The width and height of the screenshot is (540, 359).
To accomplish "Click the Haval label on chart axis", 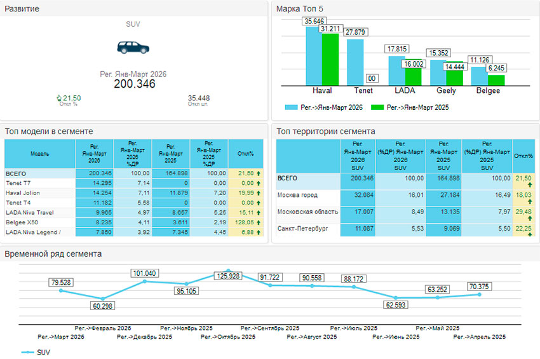I will click(x=322, y=91).
